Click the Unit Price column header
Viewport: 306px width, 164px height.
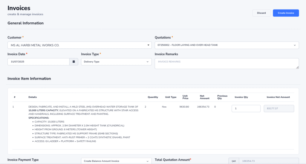185,97
